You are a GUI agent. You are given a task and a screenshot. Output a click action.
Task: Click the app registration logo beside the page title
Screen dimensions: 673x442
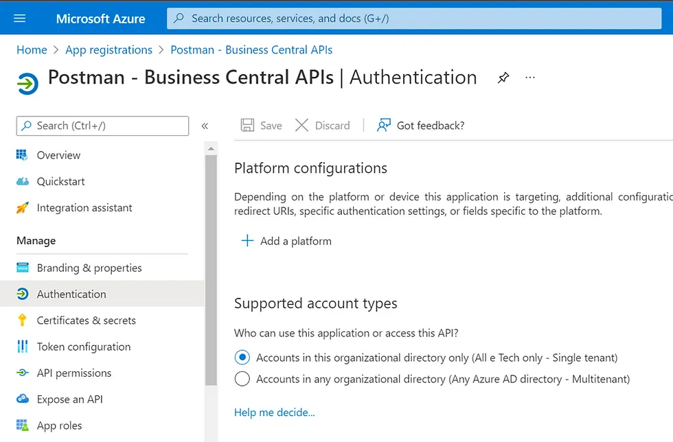28,84
